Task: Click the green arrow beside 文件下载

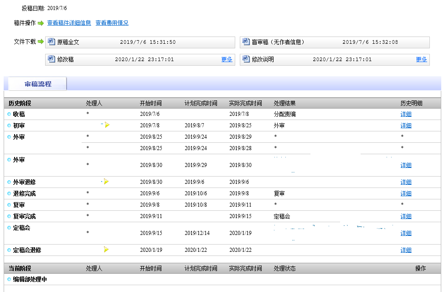Action: point(41,42)
